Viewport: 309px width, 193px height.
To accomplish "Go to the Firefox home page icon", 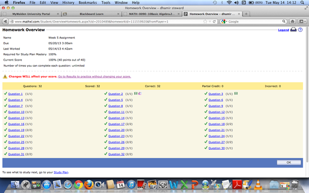I will [292, 21].
